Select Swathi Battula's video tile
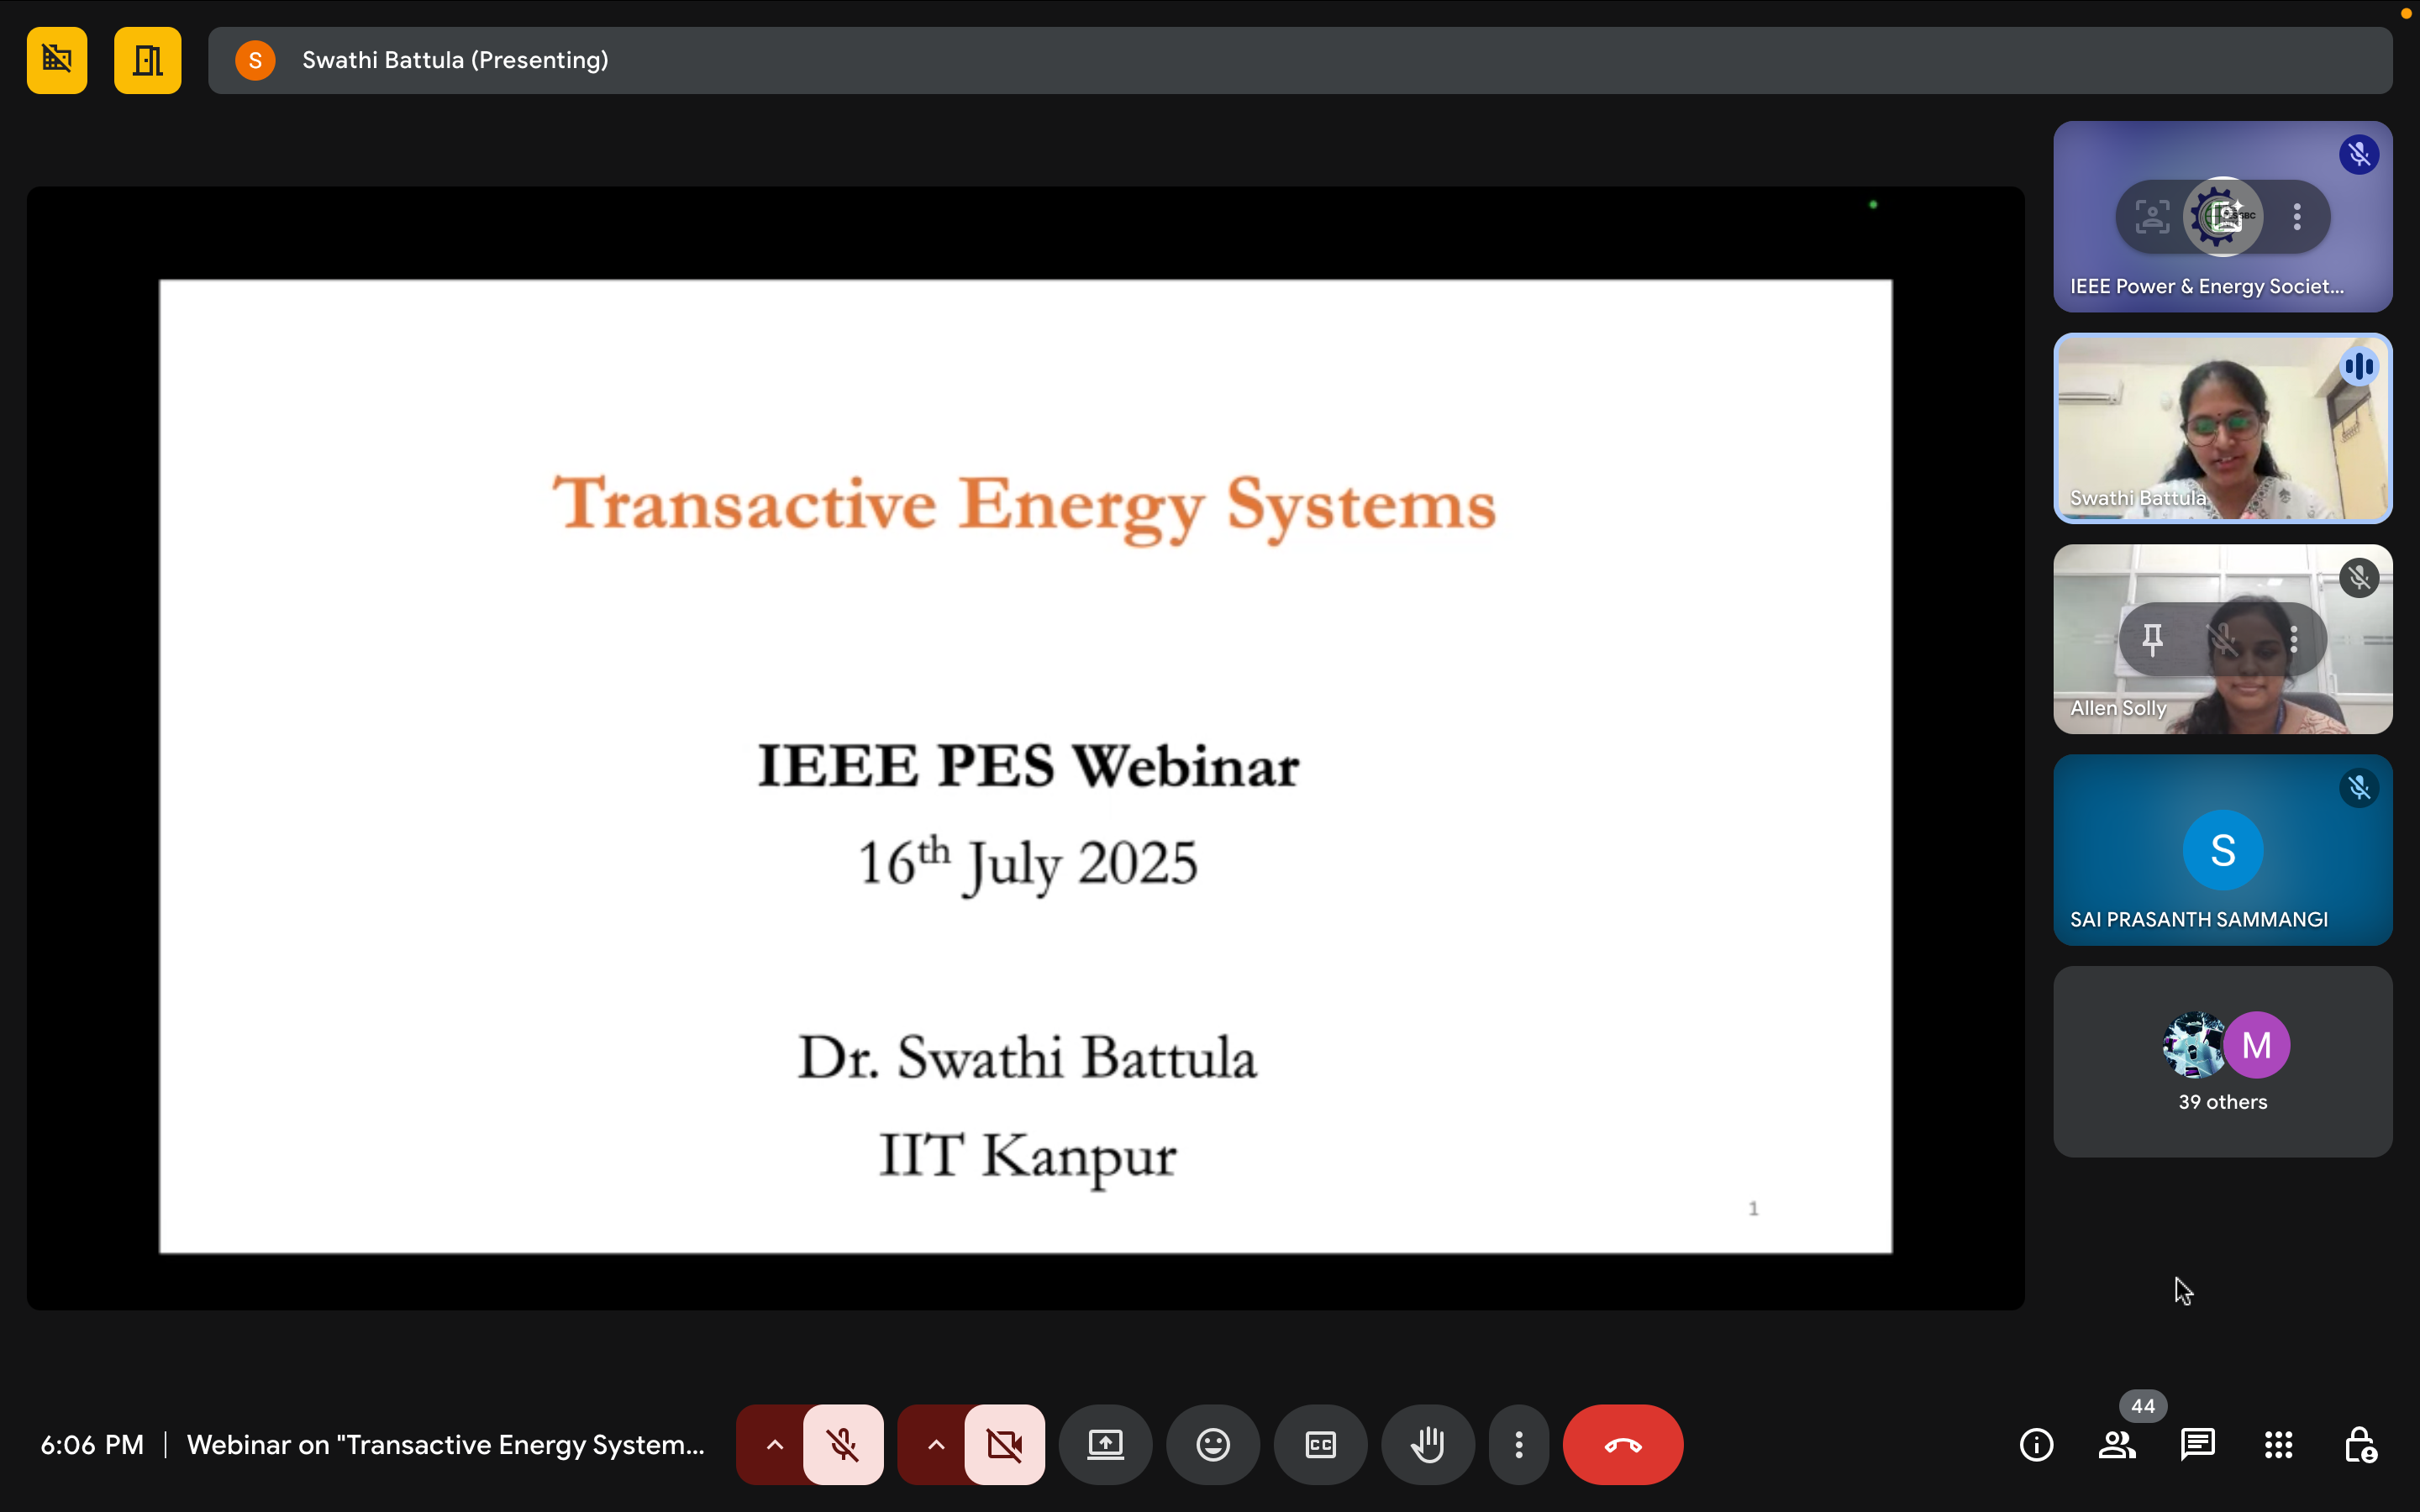Viewport: 2420px width, 1512px height. (x=2223, y=428)
